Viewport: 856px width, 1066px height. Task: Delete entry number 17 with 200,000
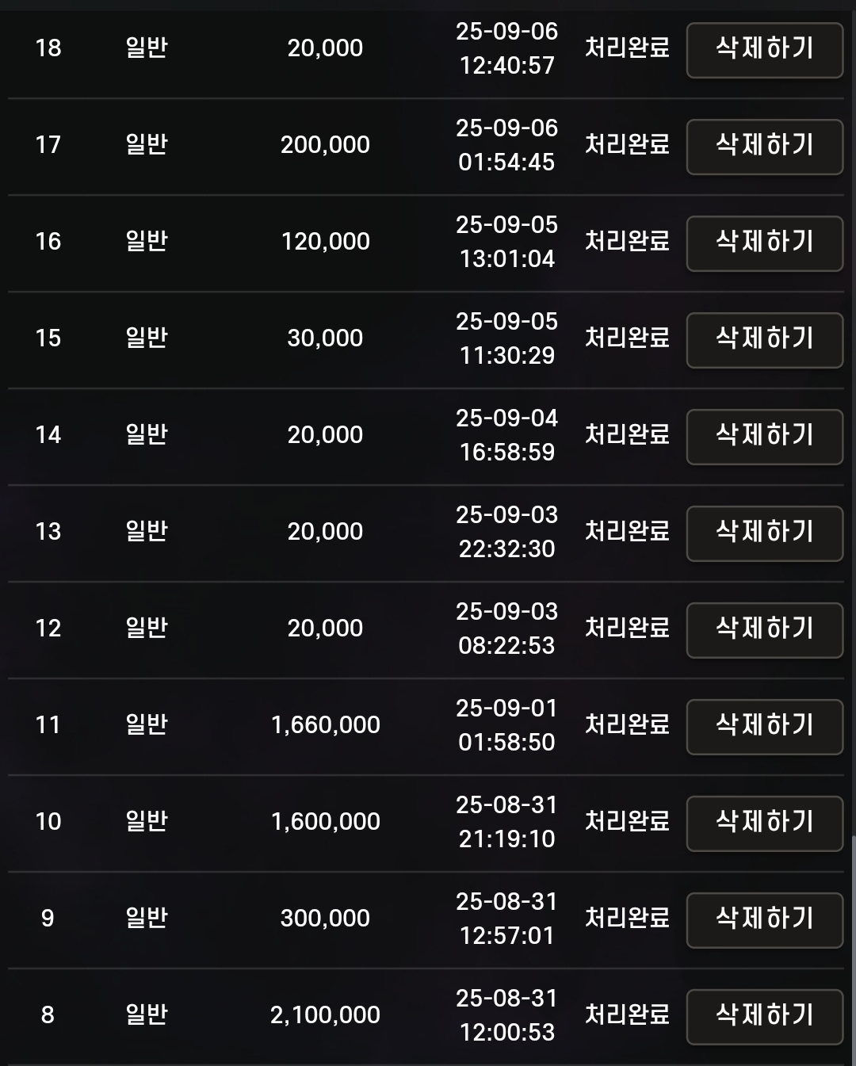(x=764, y=146)
